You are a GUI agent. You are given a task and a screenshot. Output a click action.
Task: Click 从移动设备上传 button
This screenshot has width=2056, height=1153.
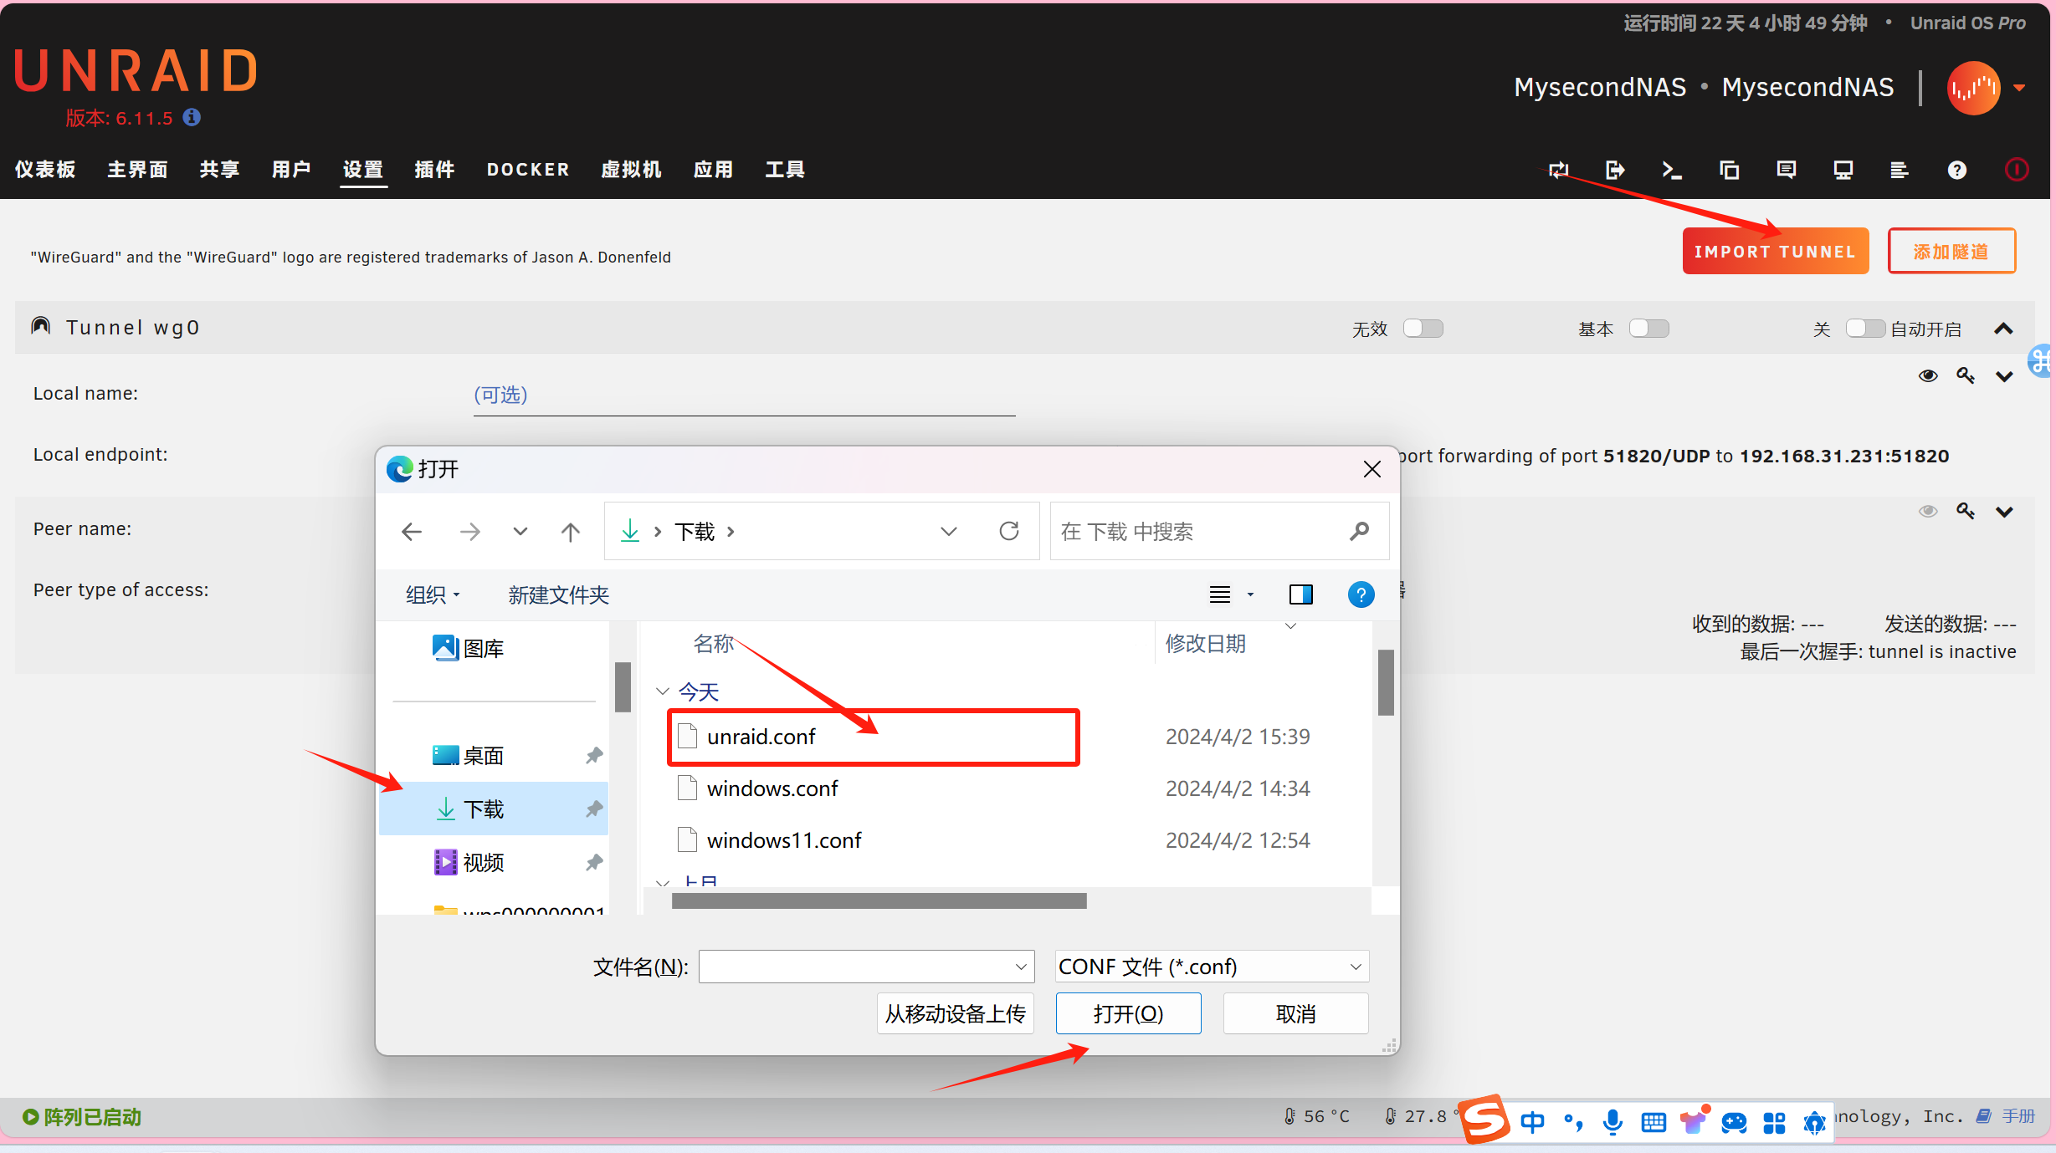tap(956, 1014)
